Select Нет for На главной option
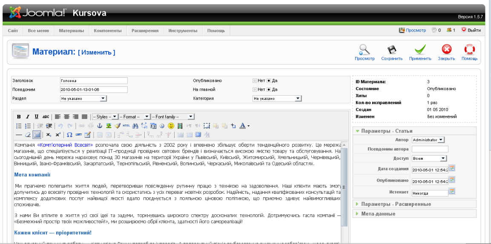This screenshot has height=244, width=491. 255,90
